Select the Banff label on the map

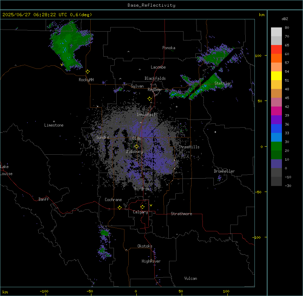[44, 199]
